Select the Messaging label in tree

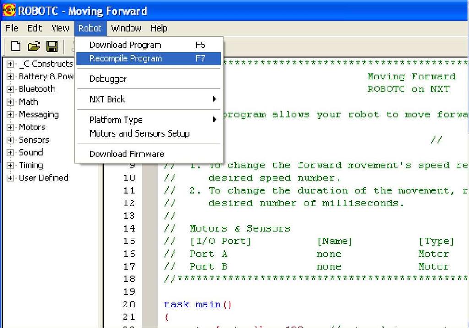tap(38, 115)
